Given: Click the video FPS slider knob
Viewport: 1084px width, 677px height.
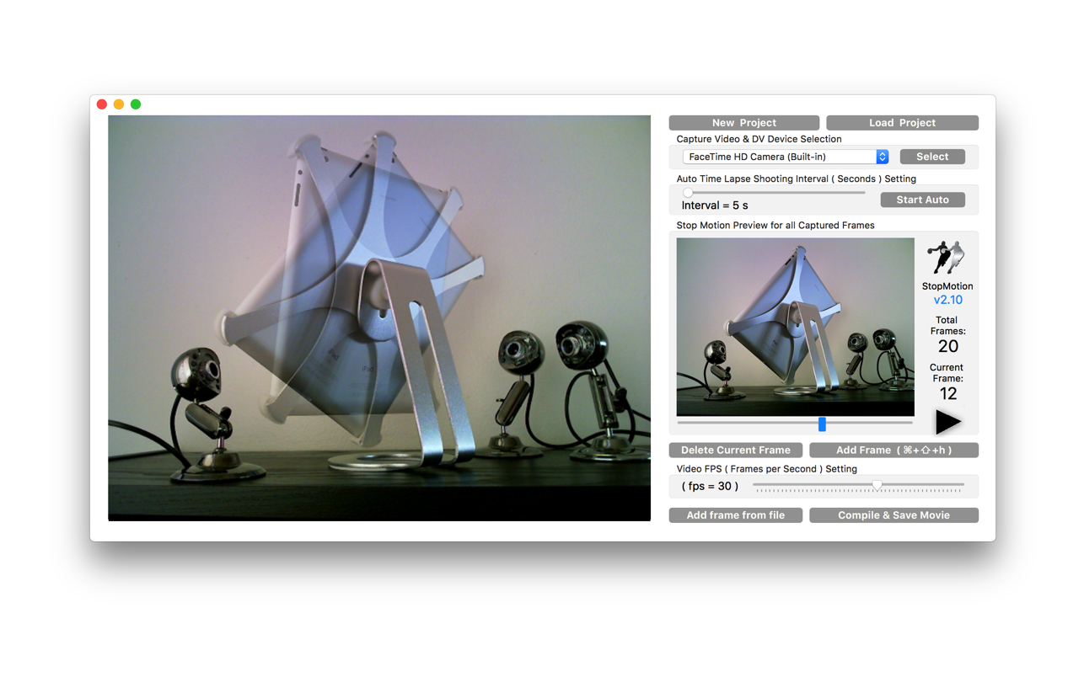Looking at the screenshot, I should tap(877, 485).
